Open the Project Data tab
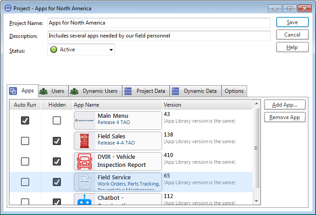Screen dimensions: 316x215 coord(146,91)
